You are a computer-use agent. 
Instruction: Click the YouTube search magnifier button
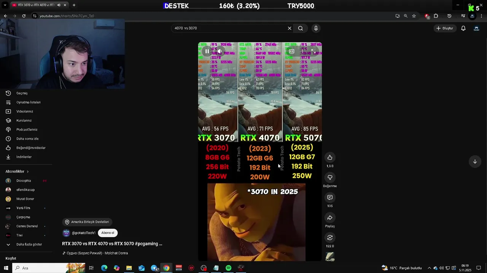(301, 28)
